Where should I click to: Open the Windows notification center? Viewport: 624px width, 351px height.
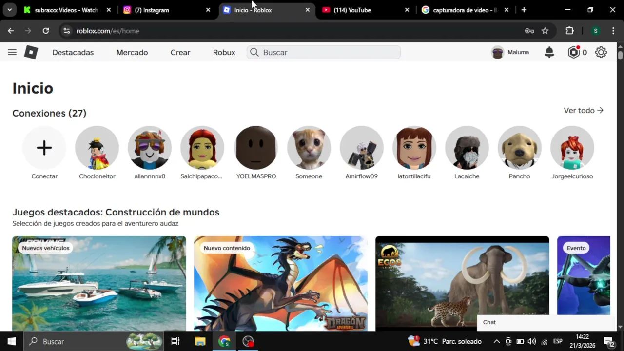click(x=609, y=341)
